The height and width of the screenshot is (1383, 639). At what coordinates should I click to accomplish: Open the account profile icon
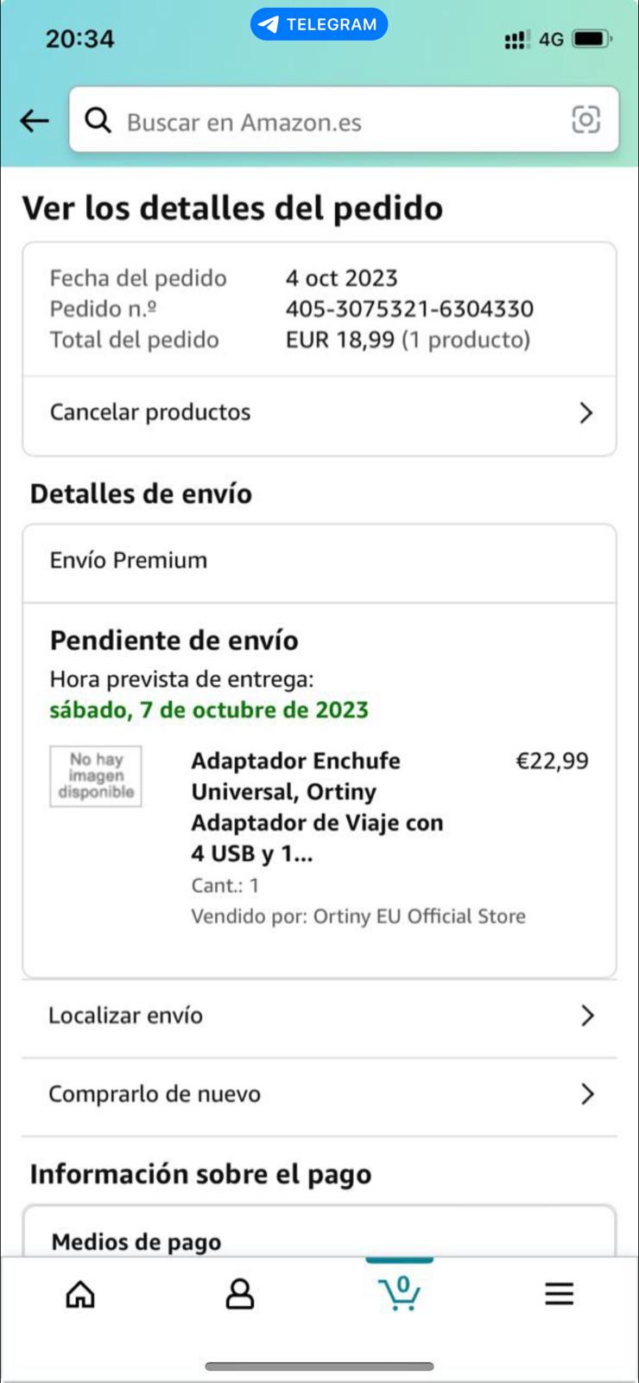tap(240, 1294)
